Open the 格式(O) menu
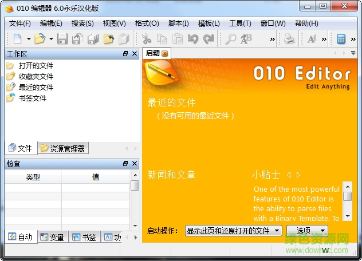 pos(147,23)
